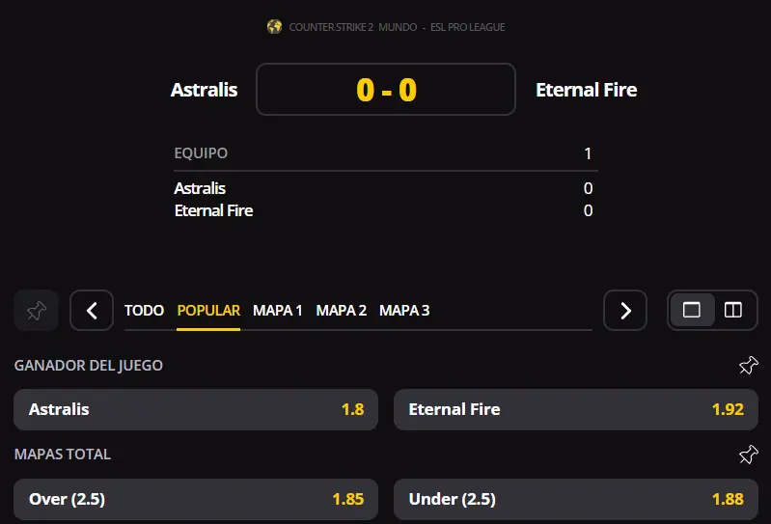Select Over (2.5) maps at 1.85
The width and height of the screenshot is (771, 524).
[196, 499]
